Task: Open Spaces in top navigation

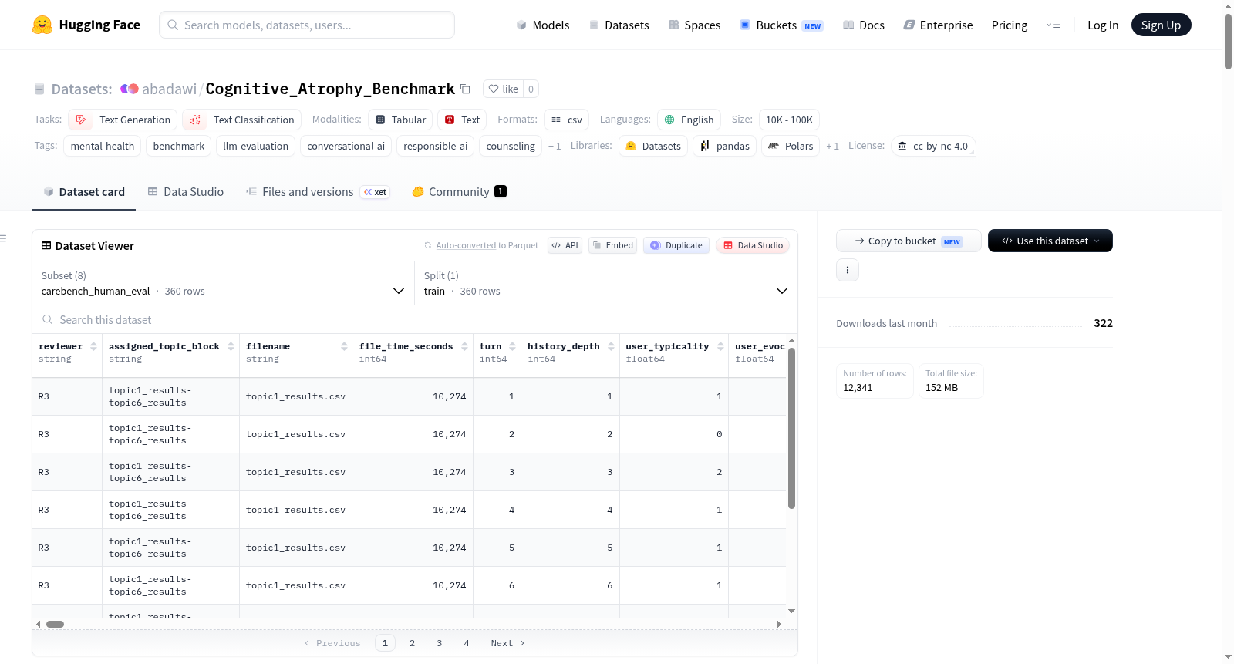Action: pyautogui.click(x=694, y=25)
